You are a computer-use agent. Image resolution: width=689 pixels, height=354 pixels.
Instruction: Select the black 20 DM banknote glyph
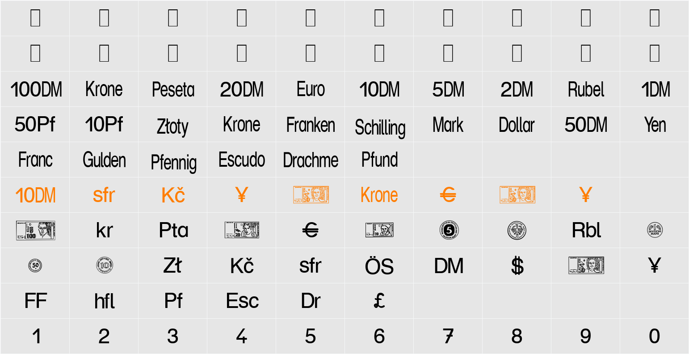[242, 230]
